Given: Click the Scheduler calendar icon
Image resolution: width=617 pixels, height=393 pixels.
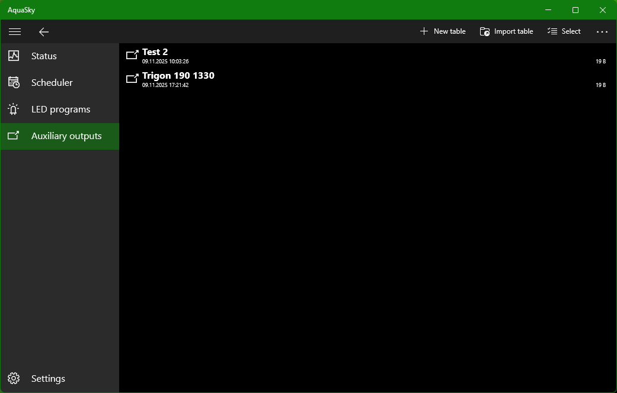Looking at the screenshot, I should click(x=14, y=82).
